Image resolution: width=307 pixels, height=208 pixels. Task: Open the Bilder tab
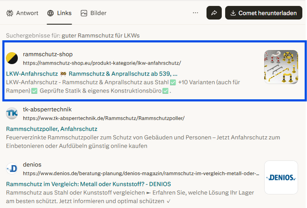94,13
